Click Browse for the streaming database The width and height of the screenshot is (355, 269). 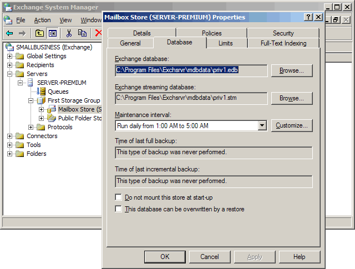[x=292, y=98]
